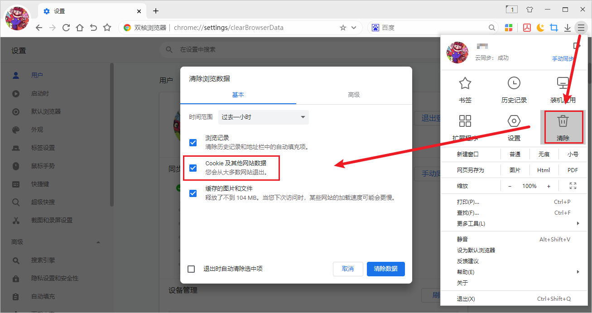Click the home icon in the toolbar

tap(80, 28)
